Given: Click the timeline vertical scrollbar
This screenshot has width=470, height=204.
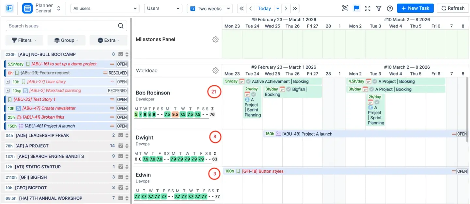Looking at the screenshot, I should (468, 110).
